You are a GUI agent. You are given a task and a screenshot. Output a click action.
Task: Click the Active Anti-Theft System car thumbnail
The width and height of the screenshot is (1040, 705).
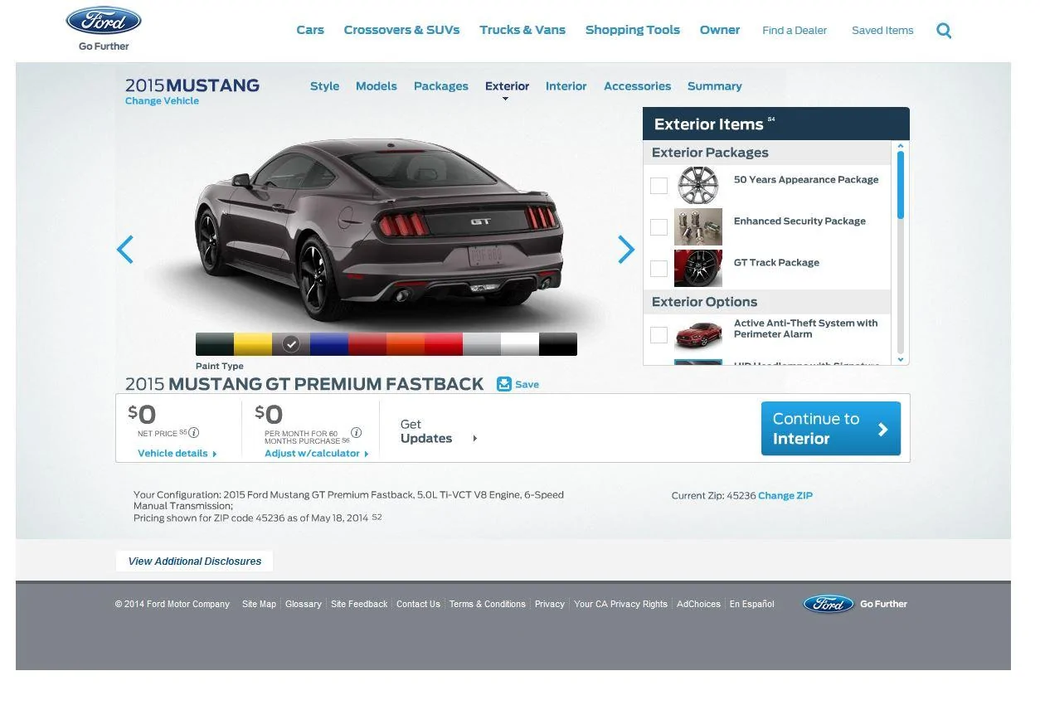pyautogui.click(x=698, y=334)
